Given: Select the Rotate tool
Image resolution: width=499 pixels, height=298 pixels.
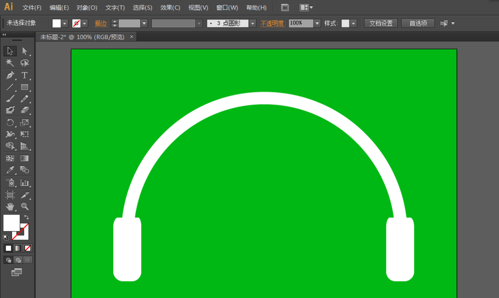Looking at the screenshot, I should click(10, 123).
